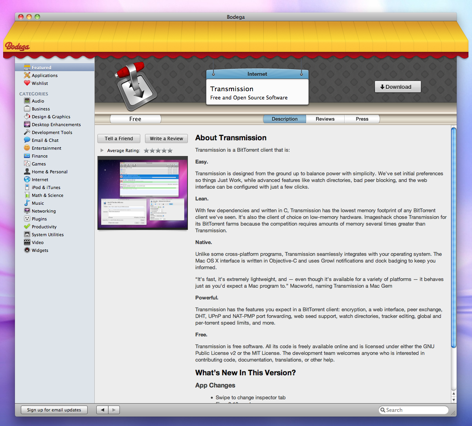
Task: Click the Finance category icon
Action: 27,156
